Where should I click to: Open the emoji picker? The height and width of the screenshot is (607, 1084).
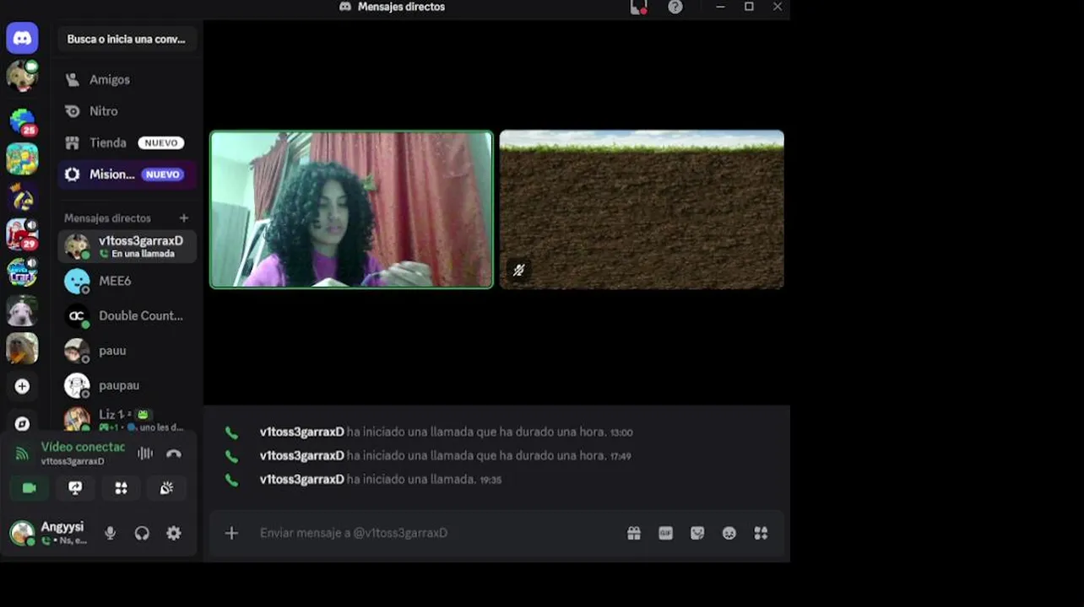click(729, 533)
